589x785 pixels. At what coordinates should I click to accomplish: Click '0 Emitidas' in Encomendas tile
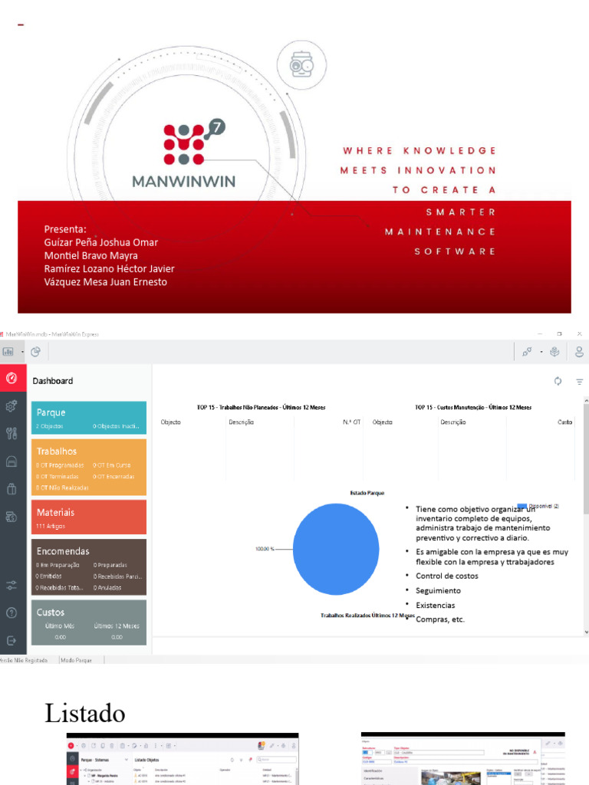pyautogui.click(x=48, y=576)
